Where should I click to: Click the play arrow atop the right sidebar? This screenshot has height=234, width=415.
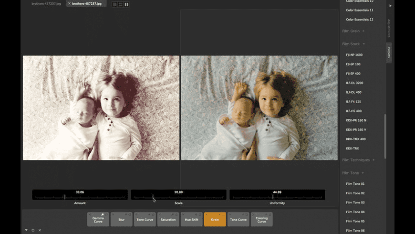(391, 6)
